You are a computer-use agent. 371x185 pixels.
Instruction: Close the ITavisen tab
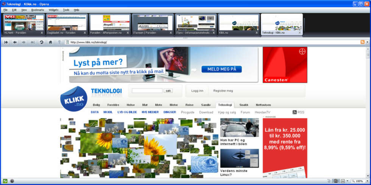171,33
